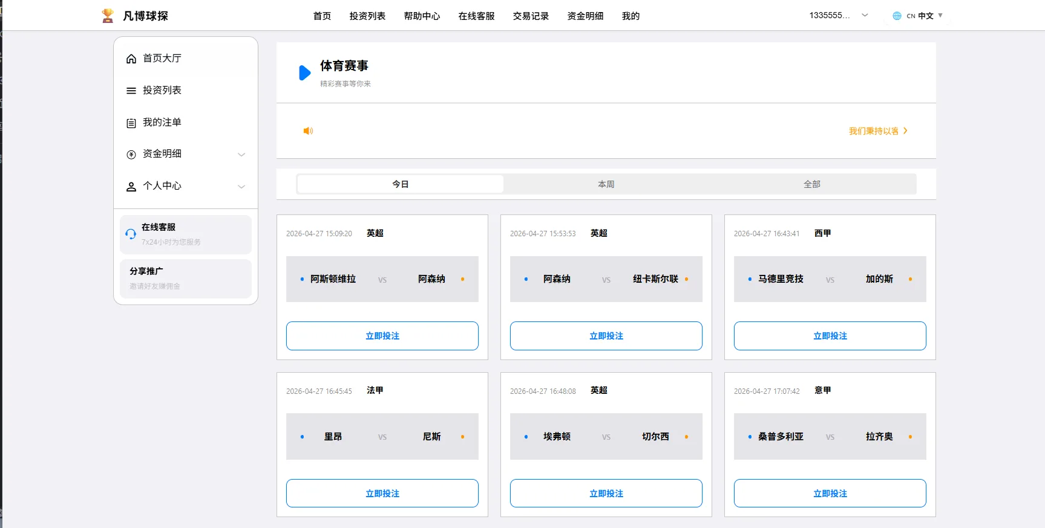The width and height of the screenshot is (1045, 528).
Task: Click the blue play icon next to 体育赛事
Action: click(305, 73)
